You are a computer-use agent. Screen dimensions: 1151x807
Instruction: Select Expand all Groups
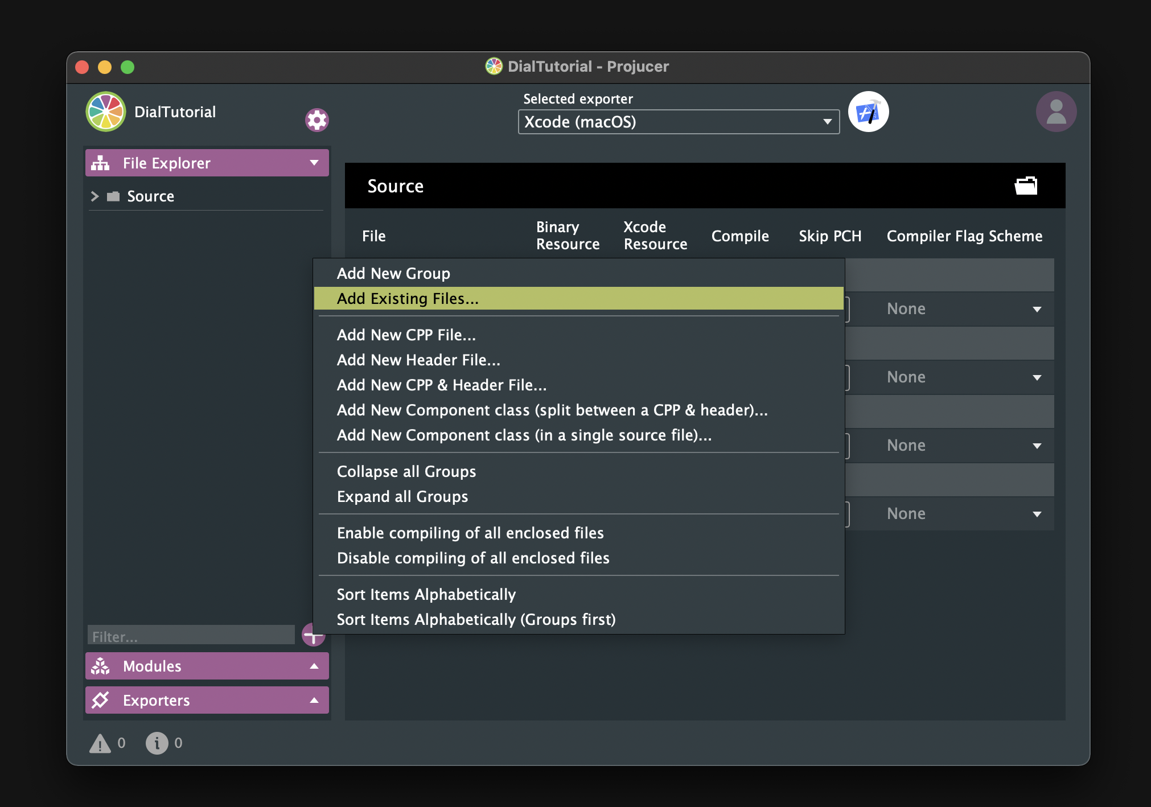coord(579,497)
